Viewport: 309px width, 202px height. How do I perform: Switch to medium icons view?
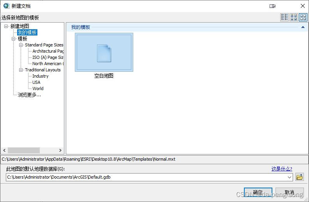294,18
